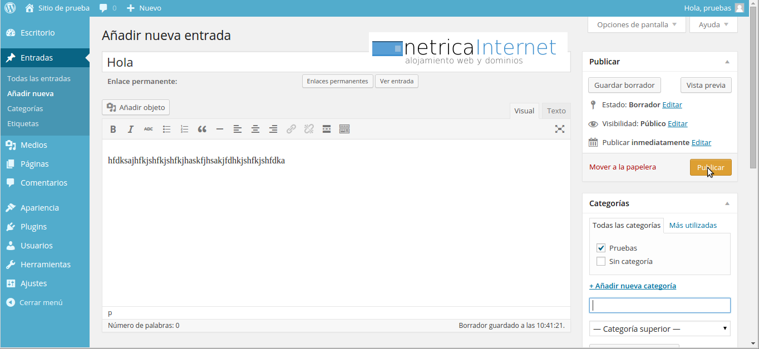The height and width of the screenshot is (349, 759).
Task: Click the post title field Hola
Action: pyautogui.click(x=336, y=62)
